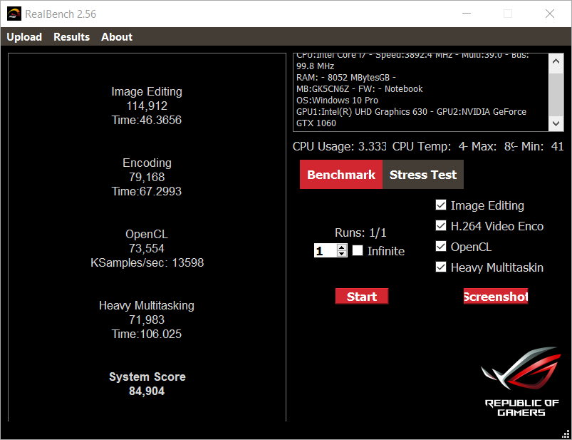The image size is (572, 440).
Task: Click the window resize grip icon
Action: tap(566, 434)
